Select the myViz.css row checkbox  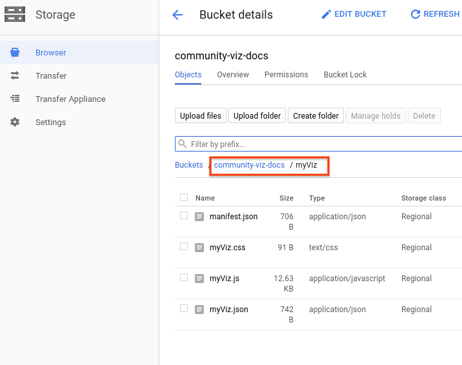tap(184, 247)
